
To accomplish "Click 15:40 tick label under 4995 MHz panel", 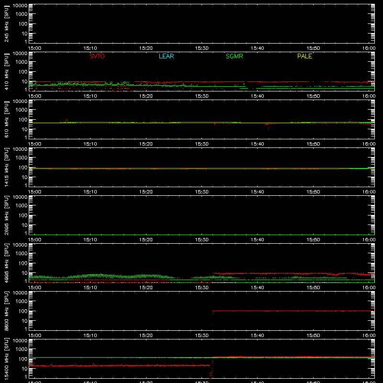I will (x=258, y=288).
